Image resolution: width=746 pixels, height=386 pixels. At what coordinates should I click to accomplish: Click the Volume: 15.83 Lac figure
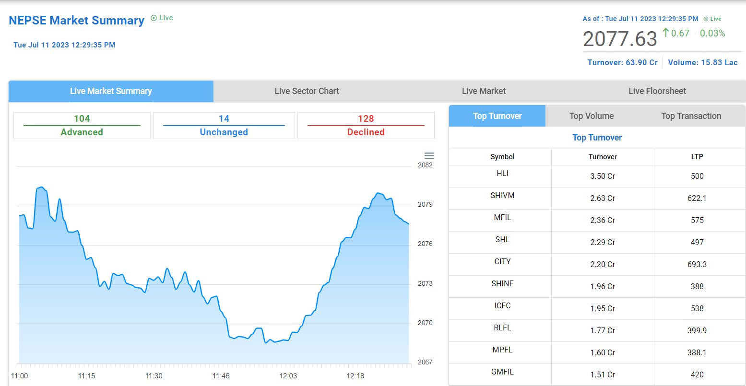point(703,62)
